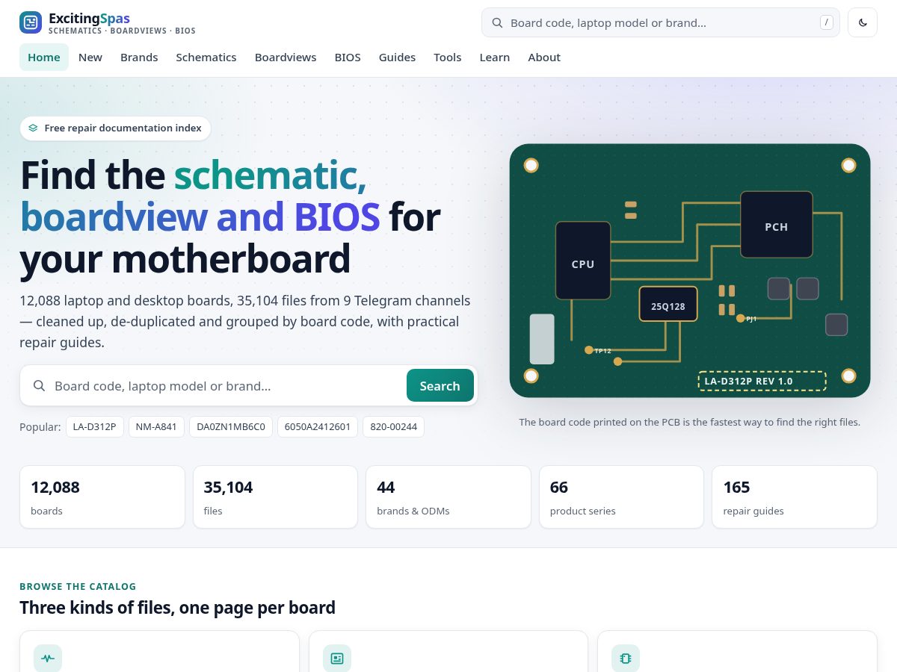Viewport: 897px width, 672px height.
Task: Click the board card icon on the second catalog card
Action: pos(337,658)
